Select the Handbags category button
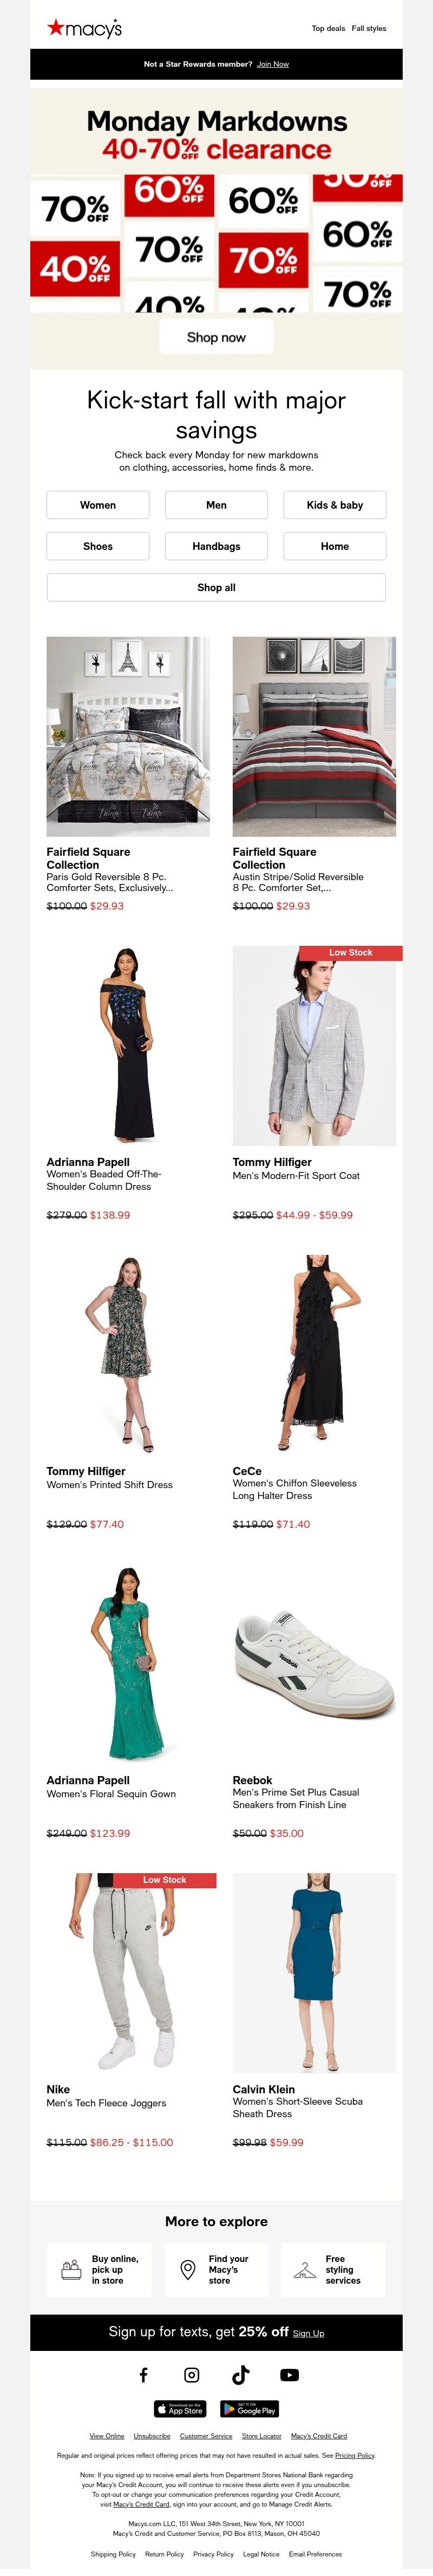The height and width of the screenshot is (2576, 433). (x=216, y=546)
